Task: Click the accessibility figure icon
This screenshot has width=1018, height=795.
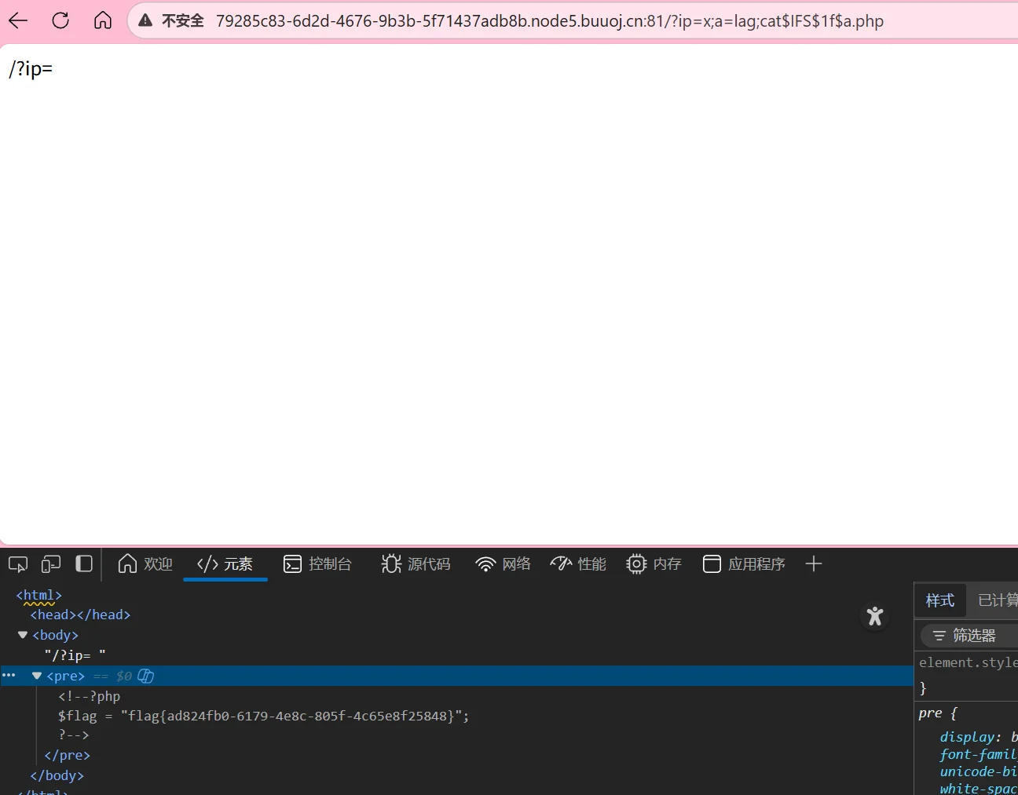Action: [x=875, y=616]
